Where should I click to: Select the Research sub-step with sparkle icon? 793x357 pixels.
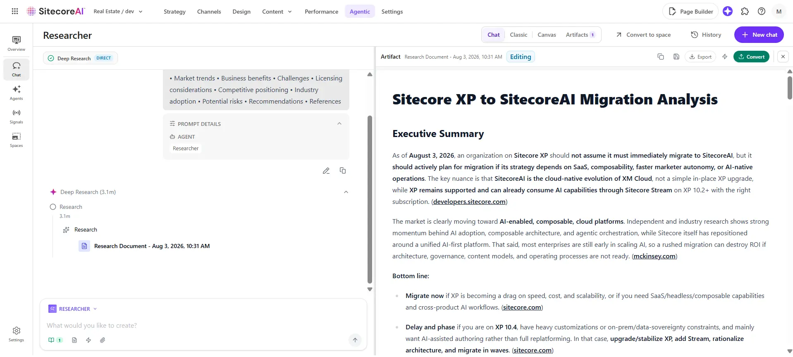(80, 229)
